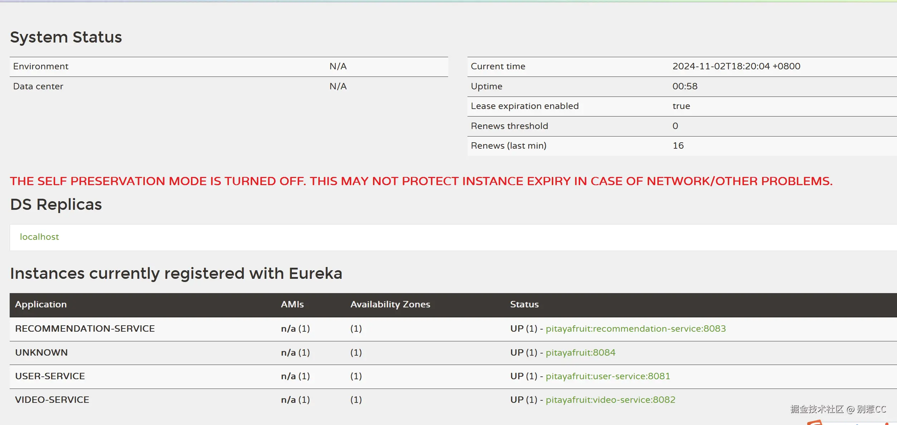Click the Renews threshold row

[x=509, y=126]
